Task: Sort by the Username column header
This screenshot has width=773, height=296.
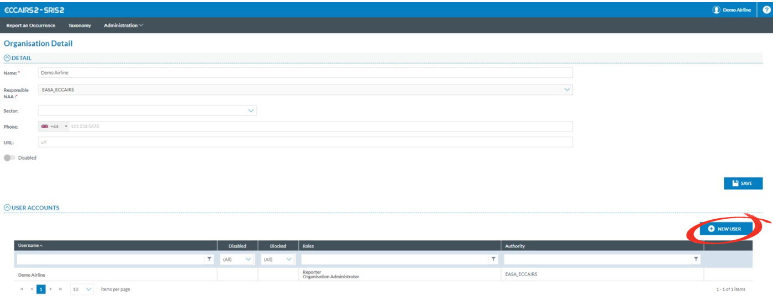Action: [x=115, y=246]
